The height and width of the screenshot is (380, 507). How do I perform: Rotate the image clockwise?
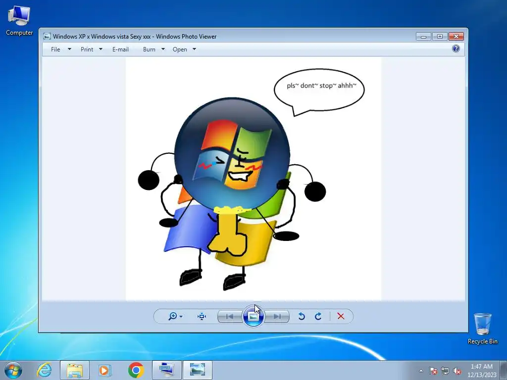coord(318,316)
